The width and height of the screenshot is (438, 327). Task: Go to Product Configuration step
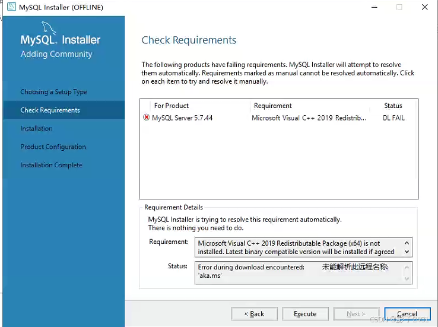click(x=53, y=147)
